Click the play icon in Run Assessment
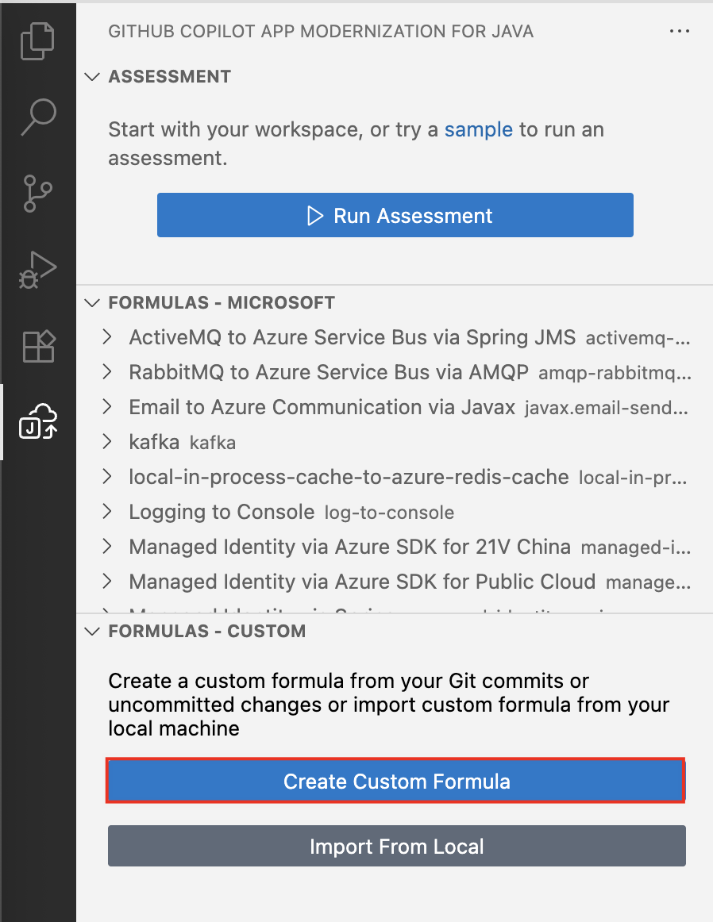This screenshot has height=922, width=713. pos(315,216)
